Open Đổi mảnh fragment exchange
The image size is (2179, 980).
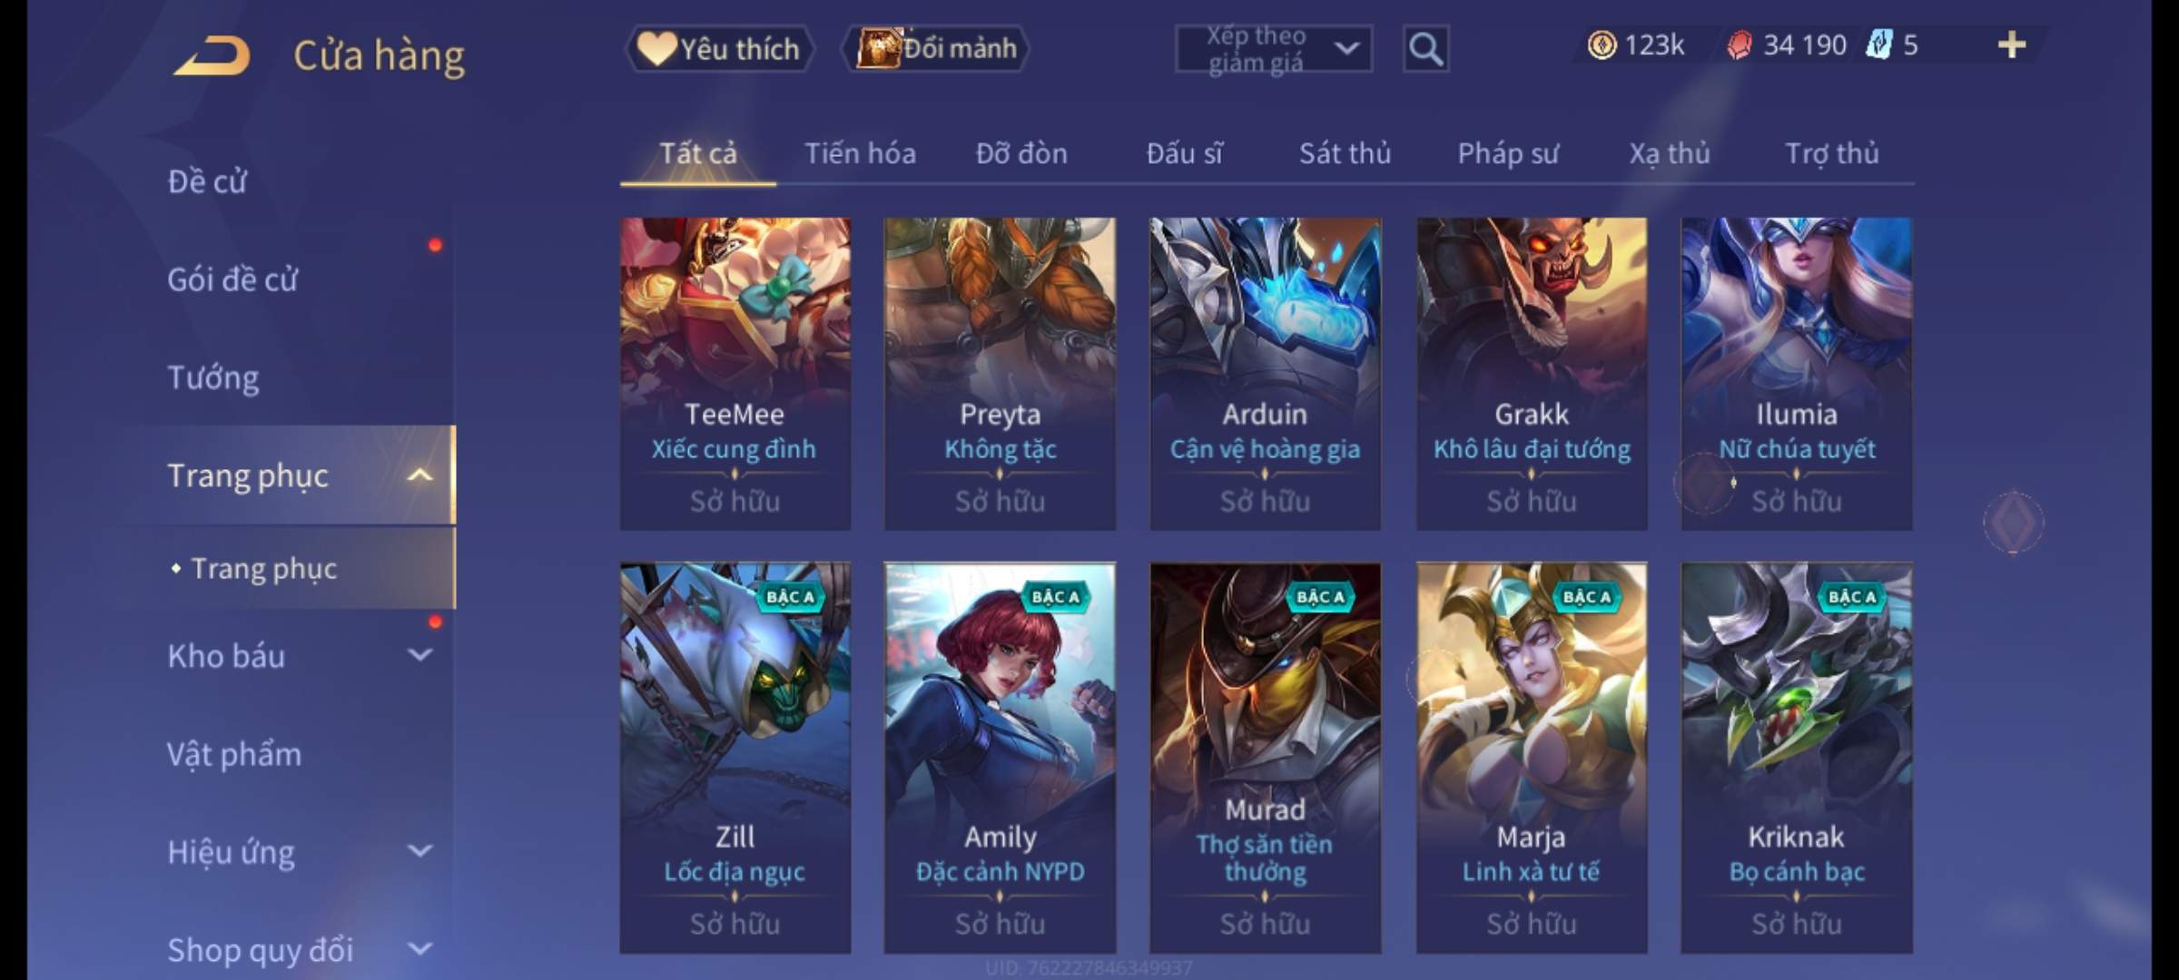tap(936, 48)
